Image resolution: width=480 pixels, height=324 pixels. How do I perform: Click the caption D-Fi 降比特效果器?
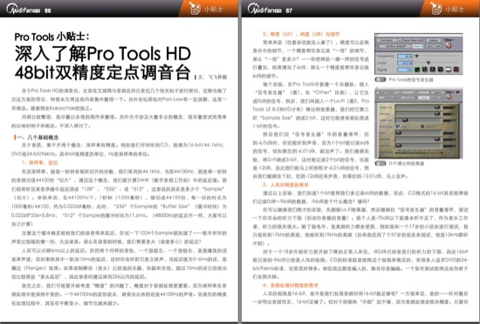point(406,164)
